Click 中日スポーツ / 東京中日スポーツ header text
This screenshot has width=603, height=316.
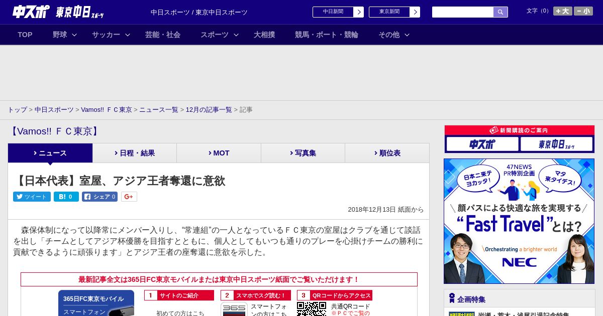[199, 13]
